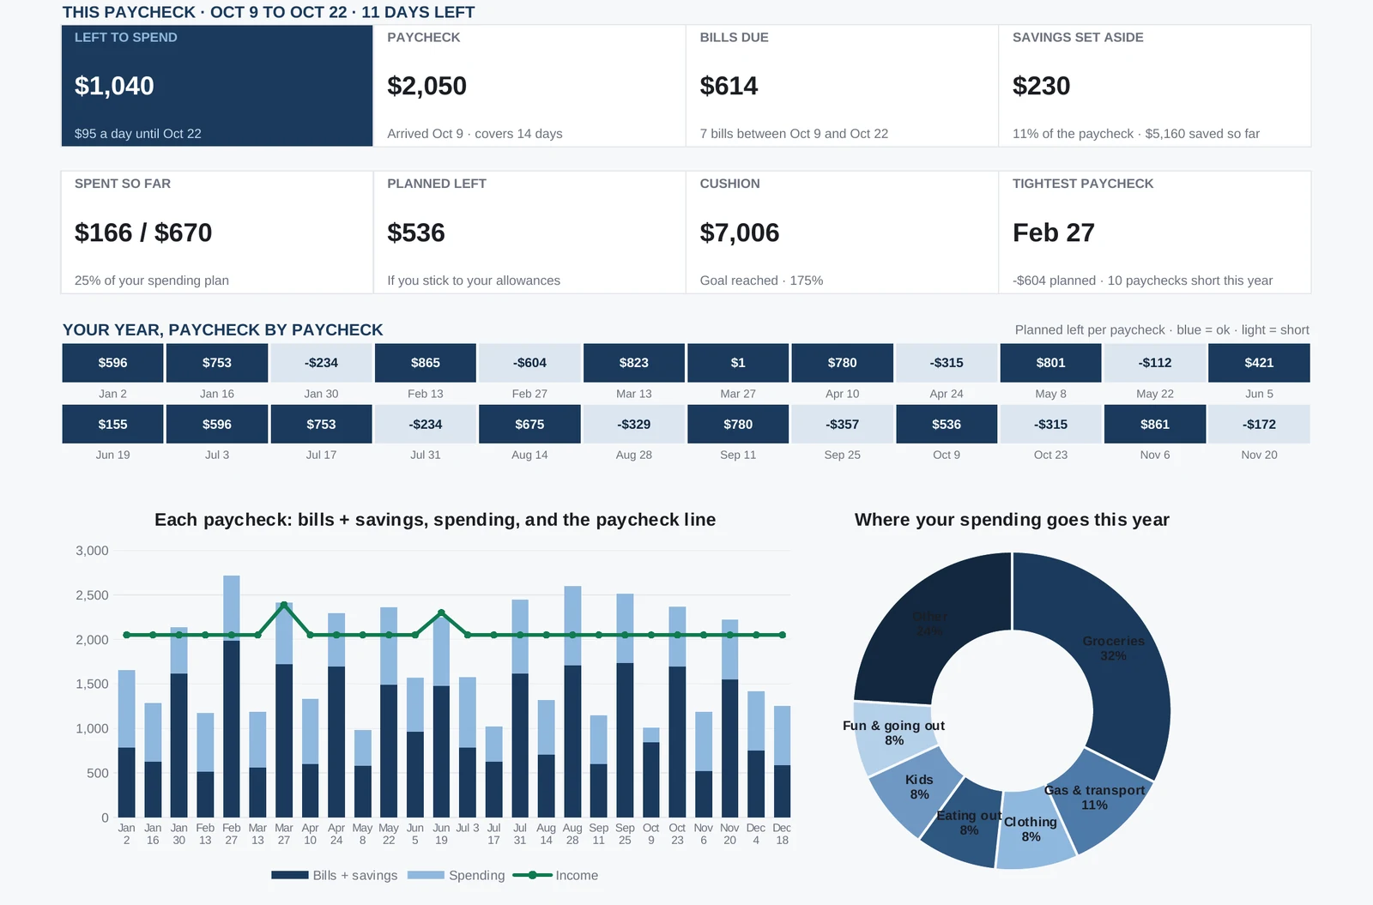Select the Jan 16 paycheck cell $753
Screen dimensions: 1373x905
tap(217, 363)
